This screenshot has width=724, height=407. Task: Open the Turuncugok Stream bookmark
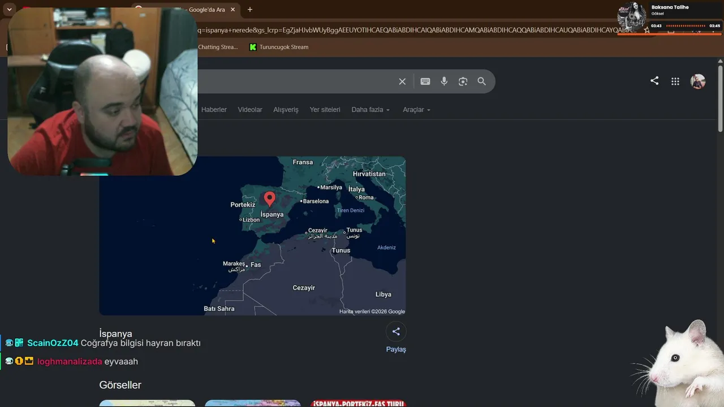[x=279, y=47]
